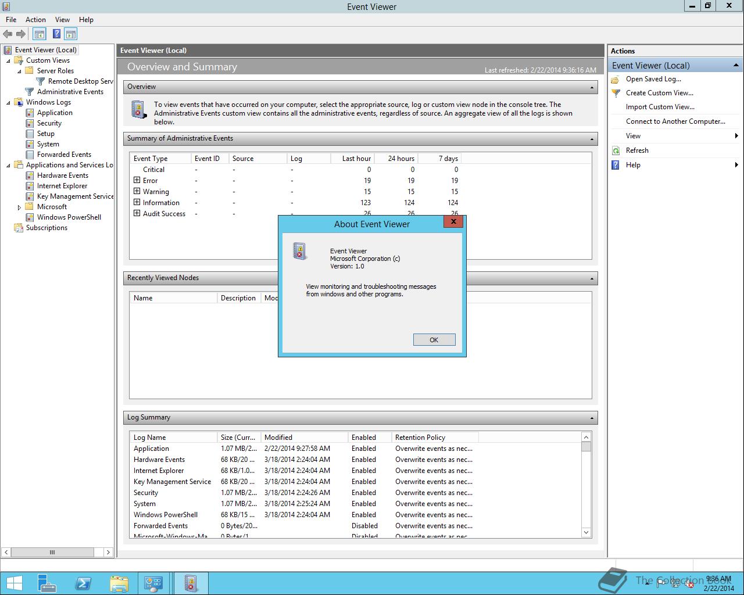Expand the Information event type row
The width and height of the screenshot is (744, 595).
pos(136,202)
